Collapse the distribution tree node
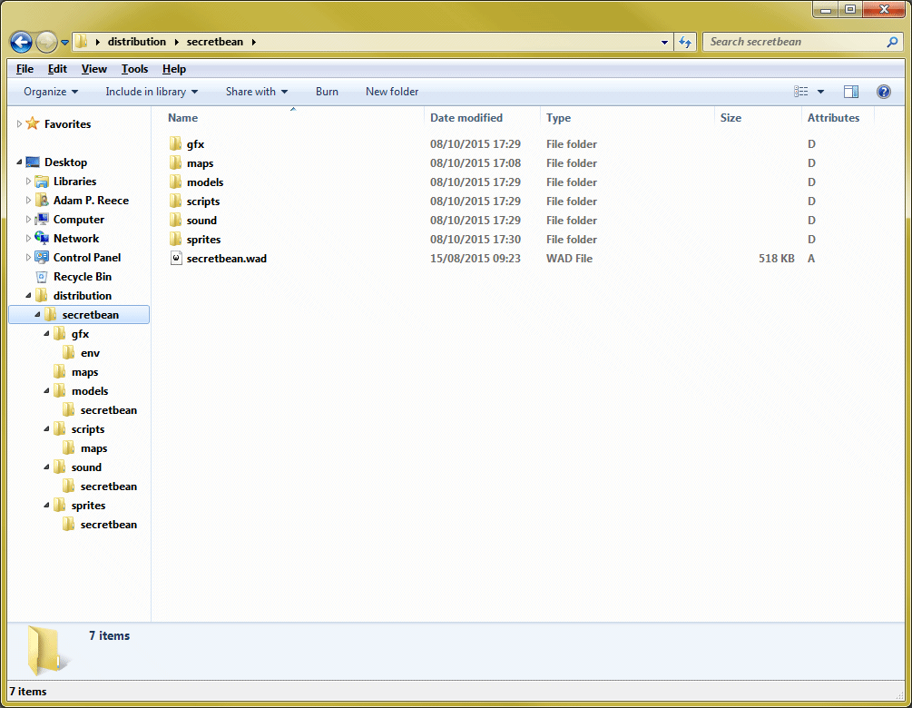The image size is (912, 708). 28,296
